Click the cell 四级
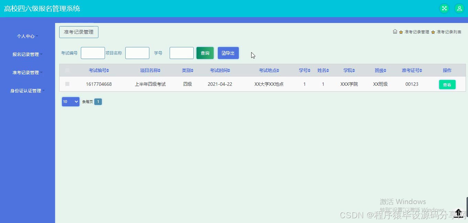 188,84
